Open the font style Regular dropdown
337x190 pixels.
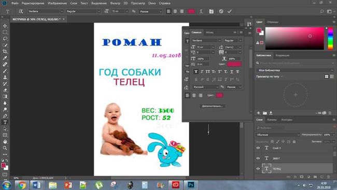tap(83, 11)
